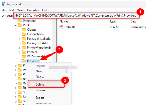Select the PackagesToAdd folder icon
The width and height of the screenshot is (148, 105).
click(24, 43)
